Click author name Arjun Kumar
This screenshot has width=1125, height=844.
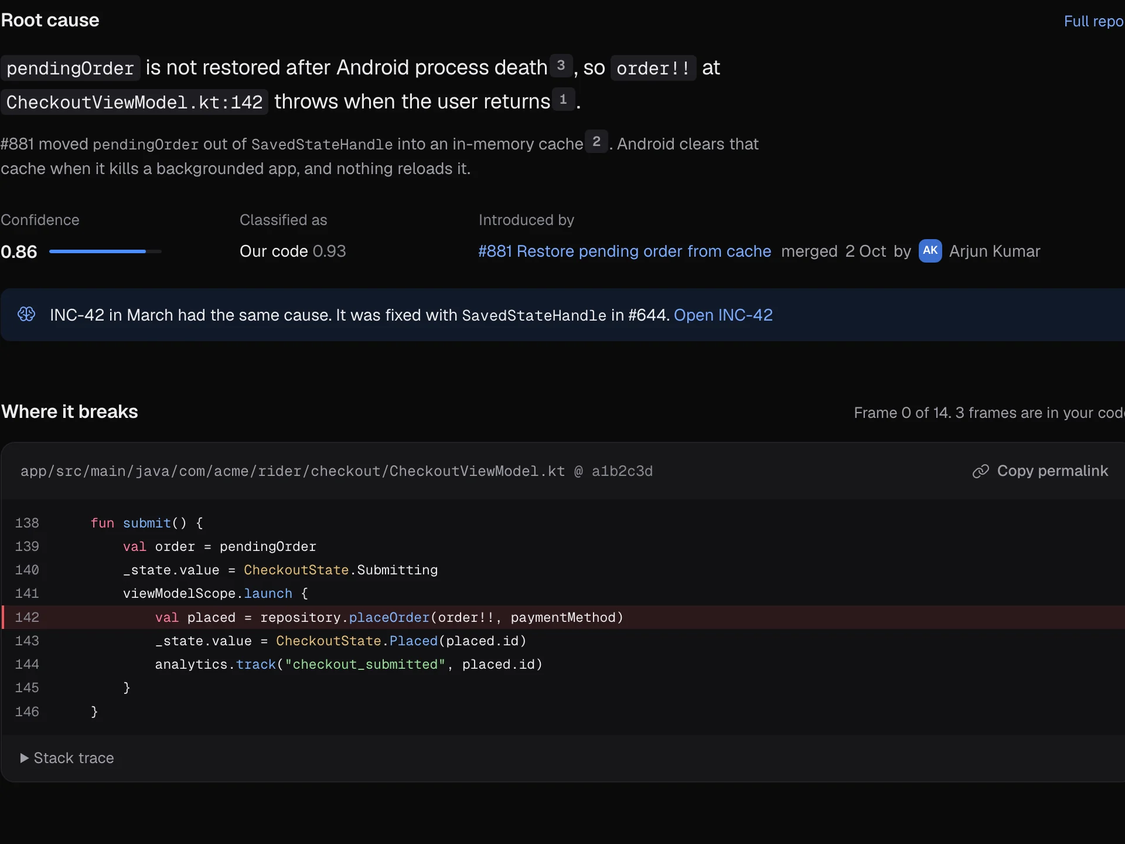(x=994, y=251)
